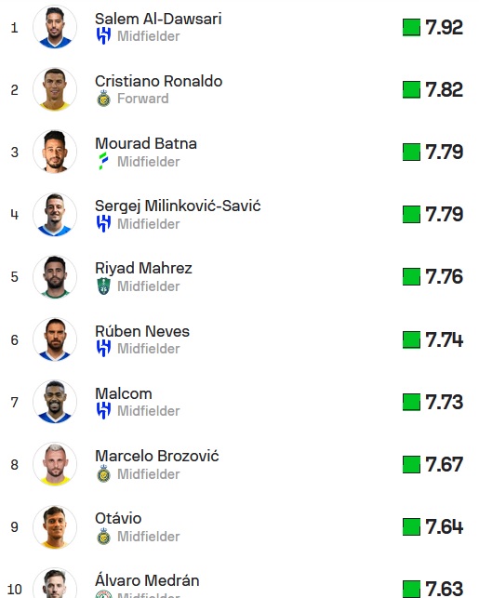The height and width of the screenshot is (598, 479).
Task: Click Al-Ahli crest under Riyad Mahrez
Action: pos(103,286)
